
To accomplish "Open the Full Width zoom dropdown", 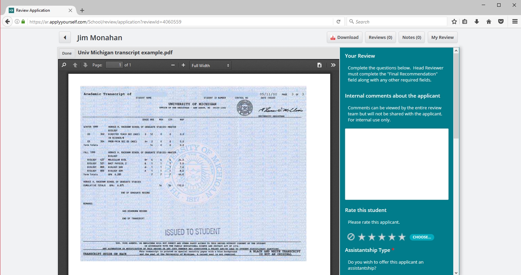I will click(x=210, y=65).
